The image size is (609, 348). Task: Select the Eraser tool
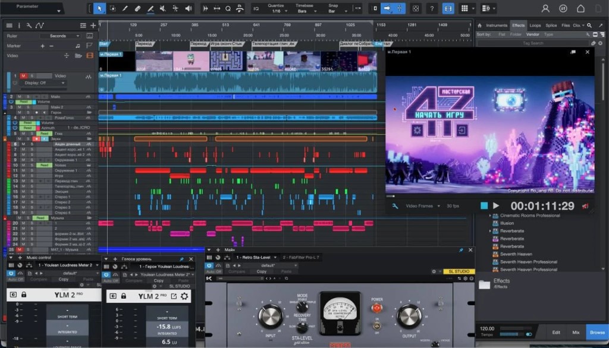137,8
